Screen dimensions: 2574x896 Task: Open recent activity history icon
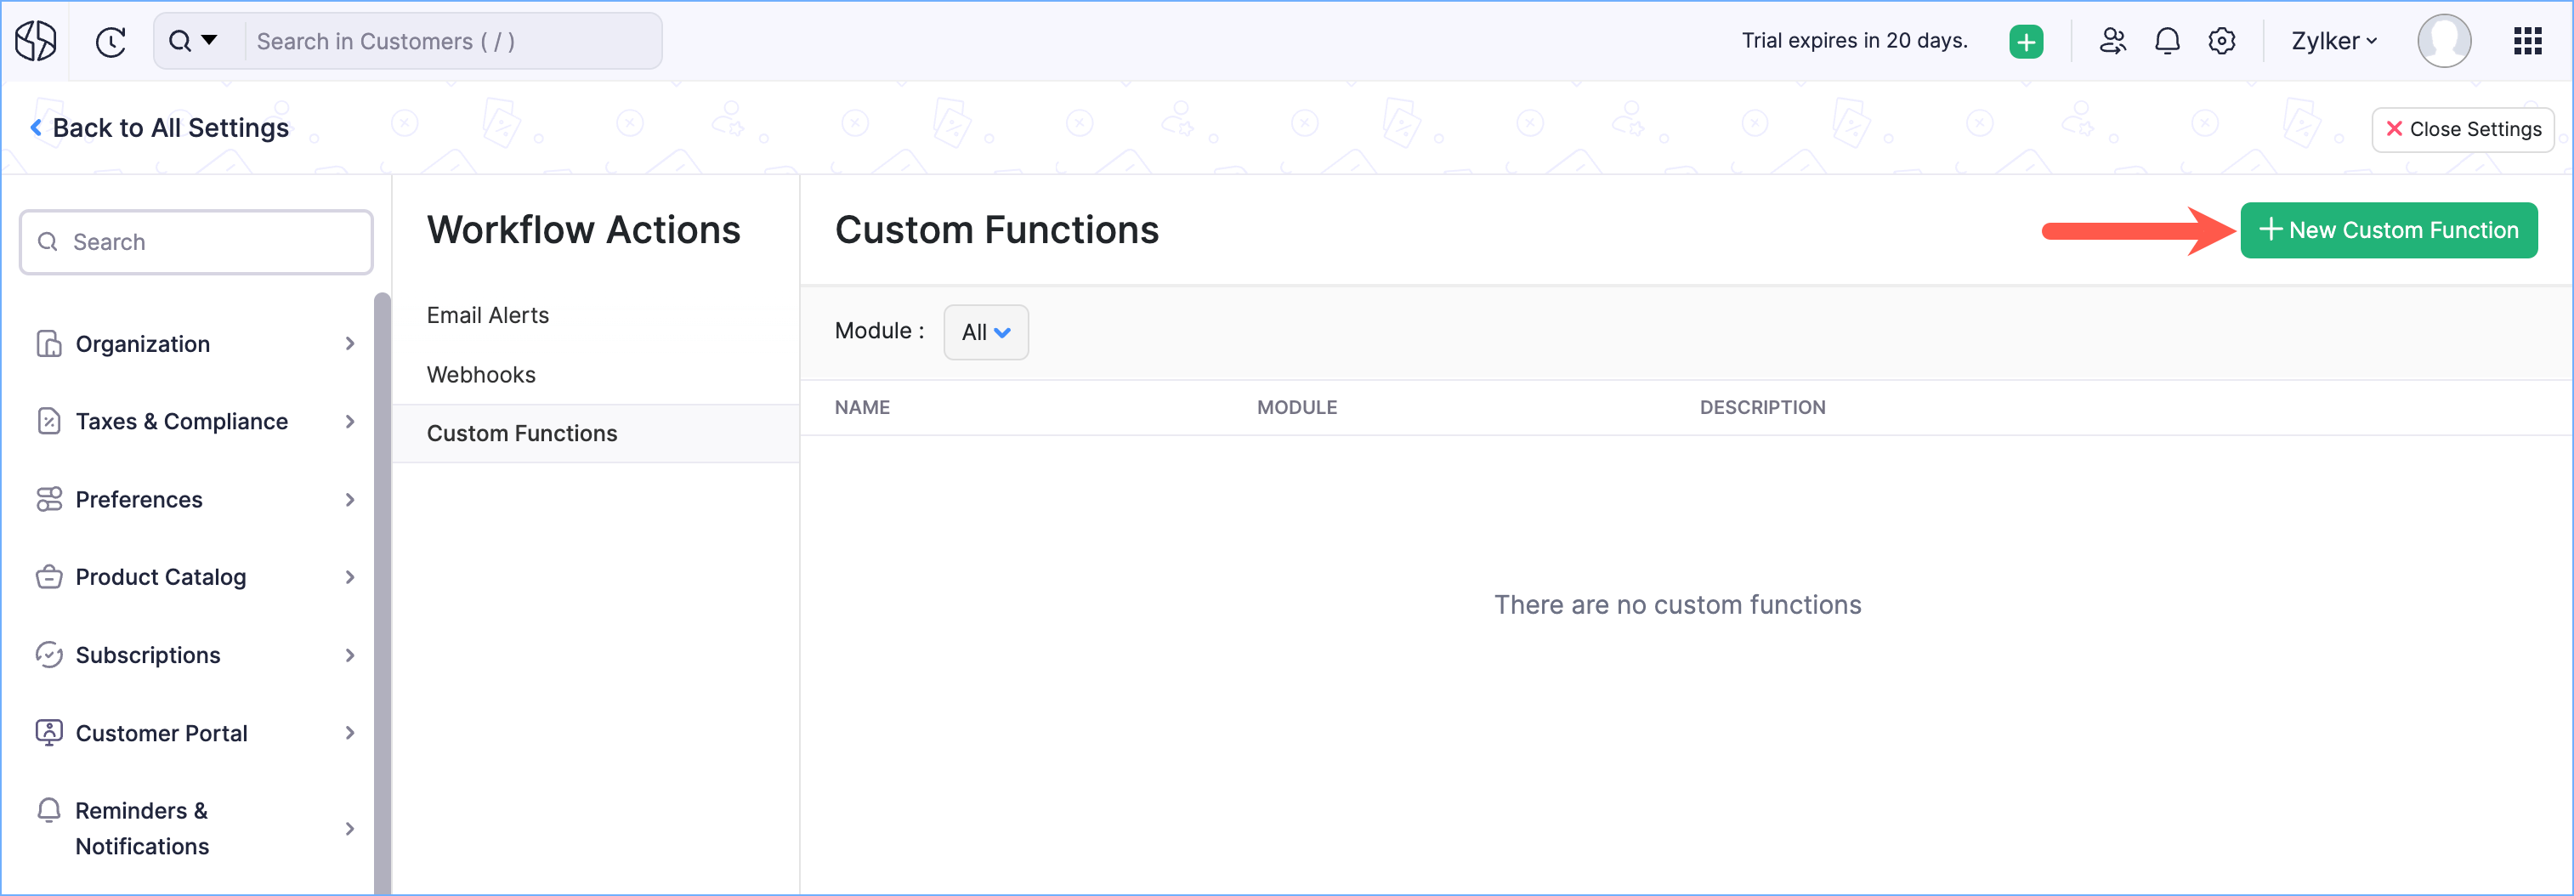pos(110,41)
